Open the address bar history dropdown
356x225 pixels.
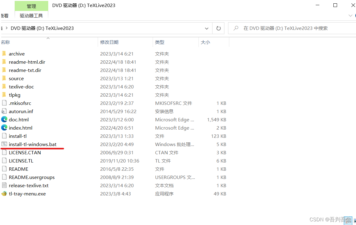[x=207, y=28]
